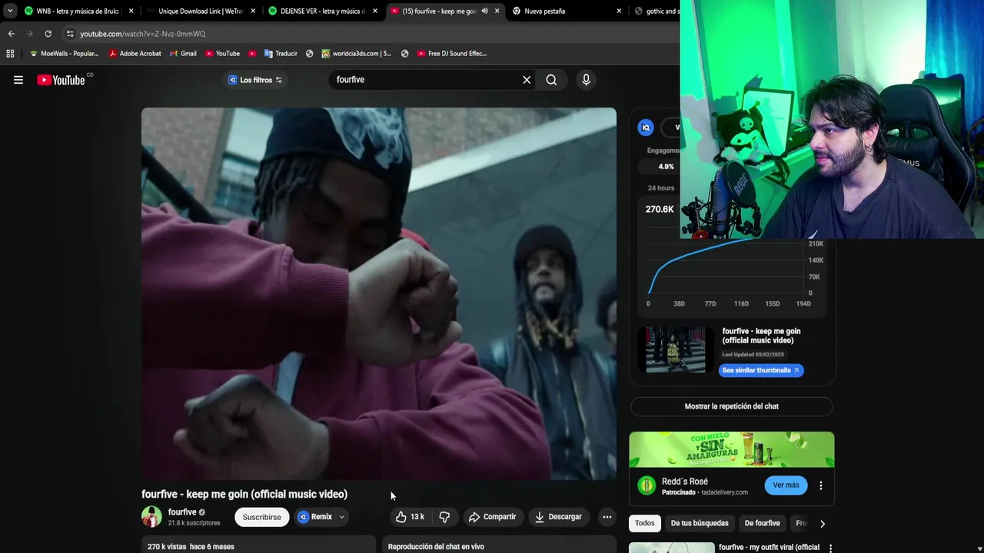Click the 270 k vistas description text
984x553 pixels.
pyautogui.click(x=191, y=547)
